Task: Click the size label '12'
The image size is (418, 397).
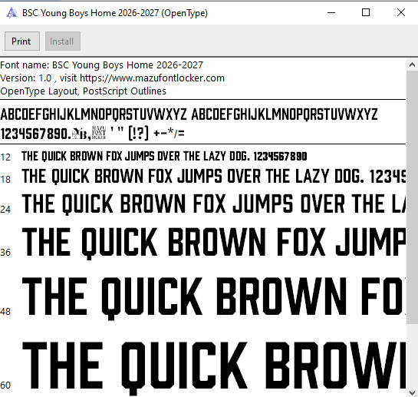Action: point(5,157)
